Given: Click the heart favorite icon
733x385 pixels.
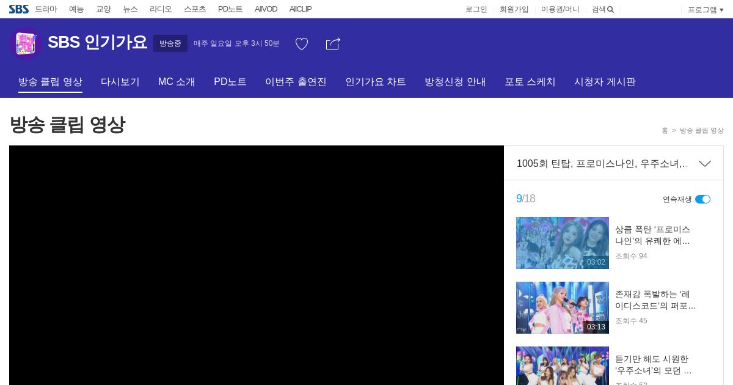Looking at the screenshot, I should (x=302, y=44).
